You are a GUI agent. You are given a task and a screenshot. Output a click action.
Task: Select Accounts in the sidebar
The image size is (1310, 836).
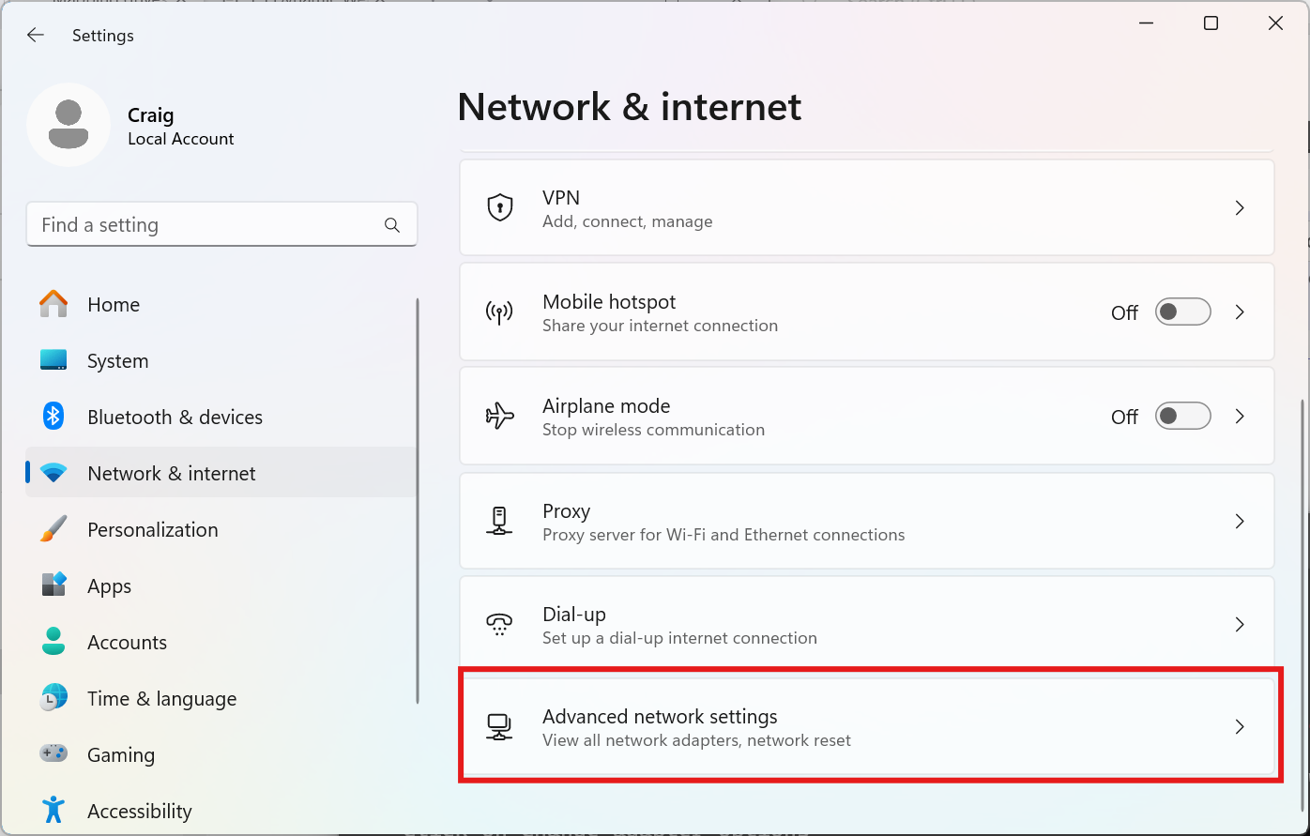tap(221, 642)
